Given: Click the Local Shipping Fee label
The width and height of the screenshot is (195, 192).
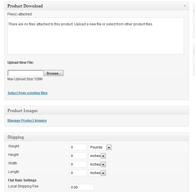Looking at the screenshot, I should (23, 186).
